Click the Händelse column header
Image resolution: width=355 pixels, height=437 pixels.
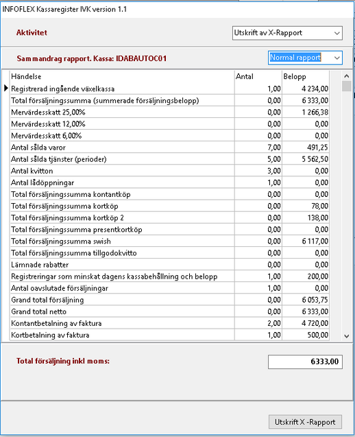122,76
